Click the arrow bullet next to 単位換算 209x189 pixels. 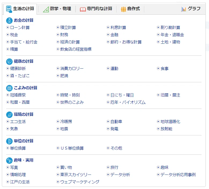pyautogui.click(x=8, y=148)
